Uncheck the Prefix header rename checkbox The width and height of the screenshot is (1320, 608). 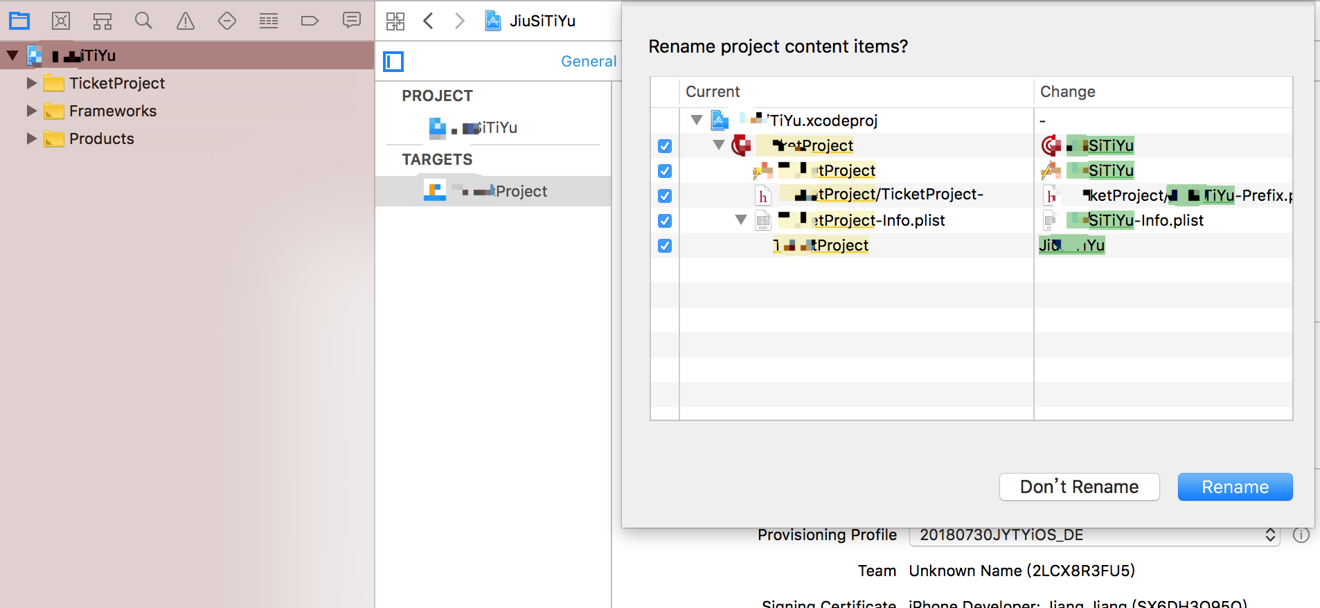click(665, 196)
